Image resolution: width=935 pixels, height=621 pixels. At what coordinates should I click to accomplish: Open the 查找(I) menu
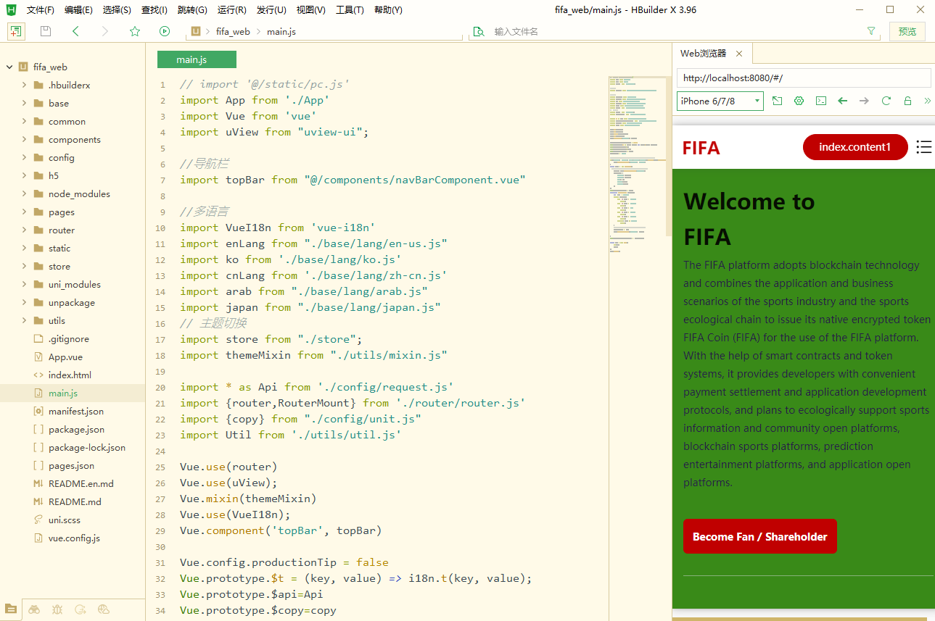tap(154, 10)
